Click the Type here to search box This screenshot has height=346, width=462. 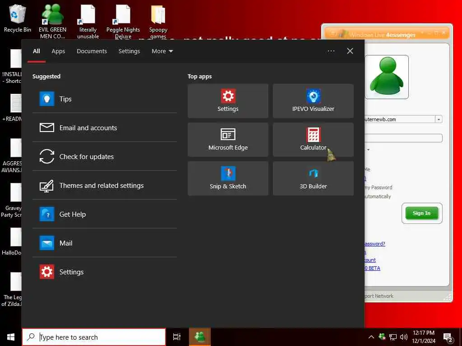pos(94,337)
